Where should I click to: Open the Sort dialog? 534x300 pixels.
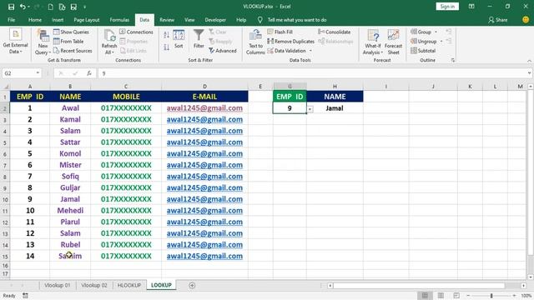pos(179,39)
